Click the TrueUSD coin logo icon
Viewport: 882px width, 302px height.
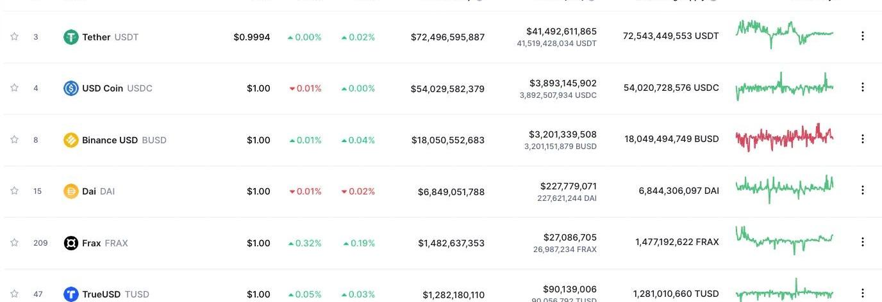(71, 294)
